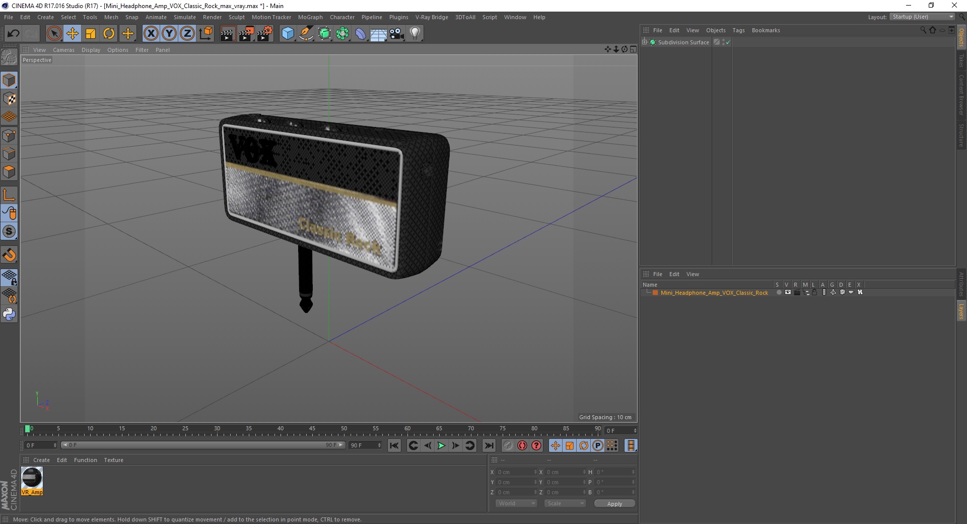Toggle the Y axis lock
This screenshot has height=524, width=967.
(x=169, y=34)
